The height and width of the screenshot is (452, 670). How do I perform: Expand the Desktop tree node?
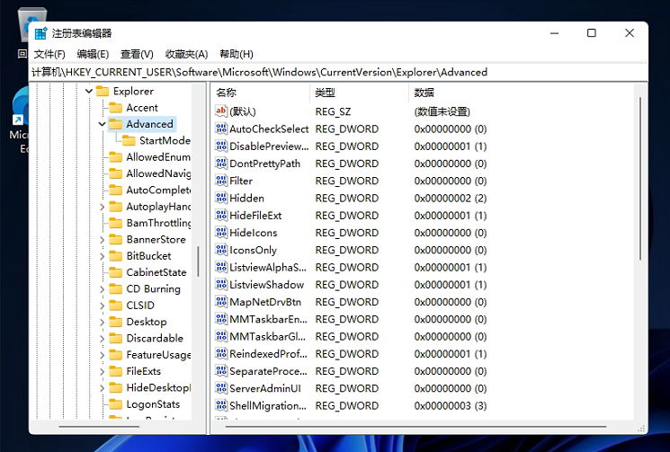pos(103,323)
